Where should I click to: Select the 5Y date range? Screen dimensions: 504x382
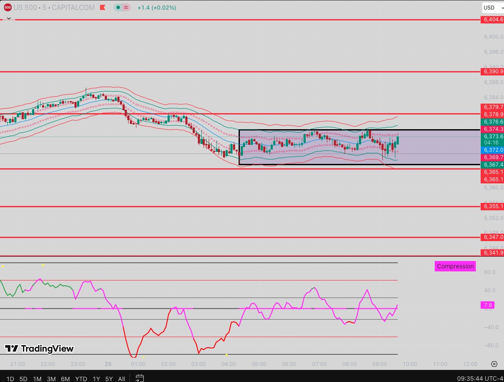pyautogui.click(x=109, y=379)
